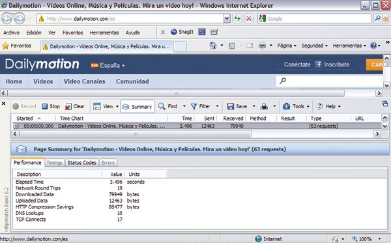Click the printer icon in command bar
Screen dimensions: 391x243
[x=262, y=46]
